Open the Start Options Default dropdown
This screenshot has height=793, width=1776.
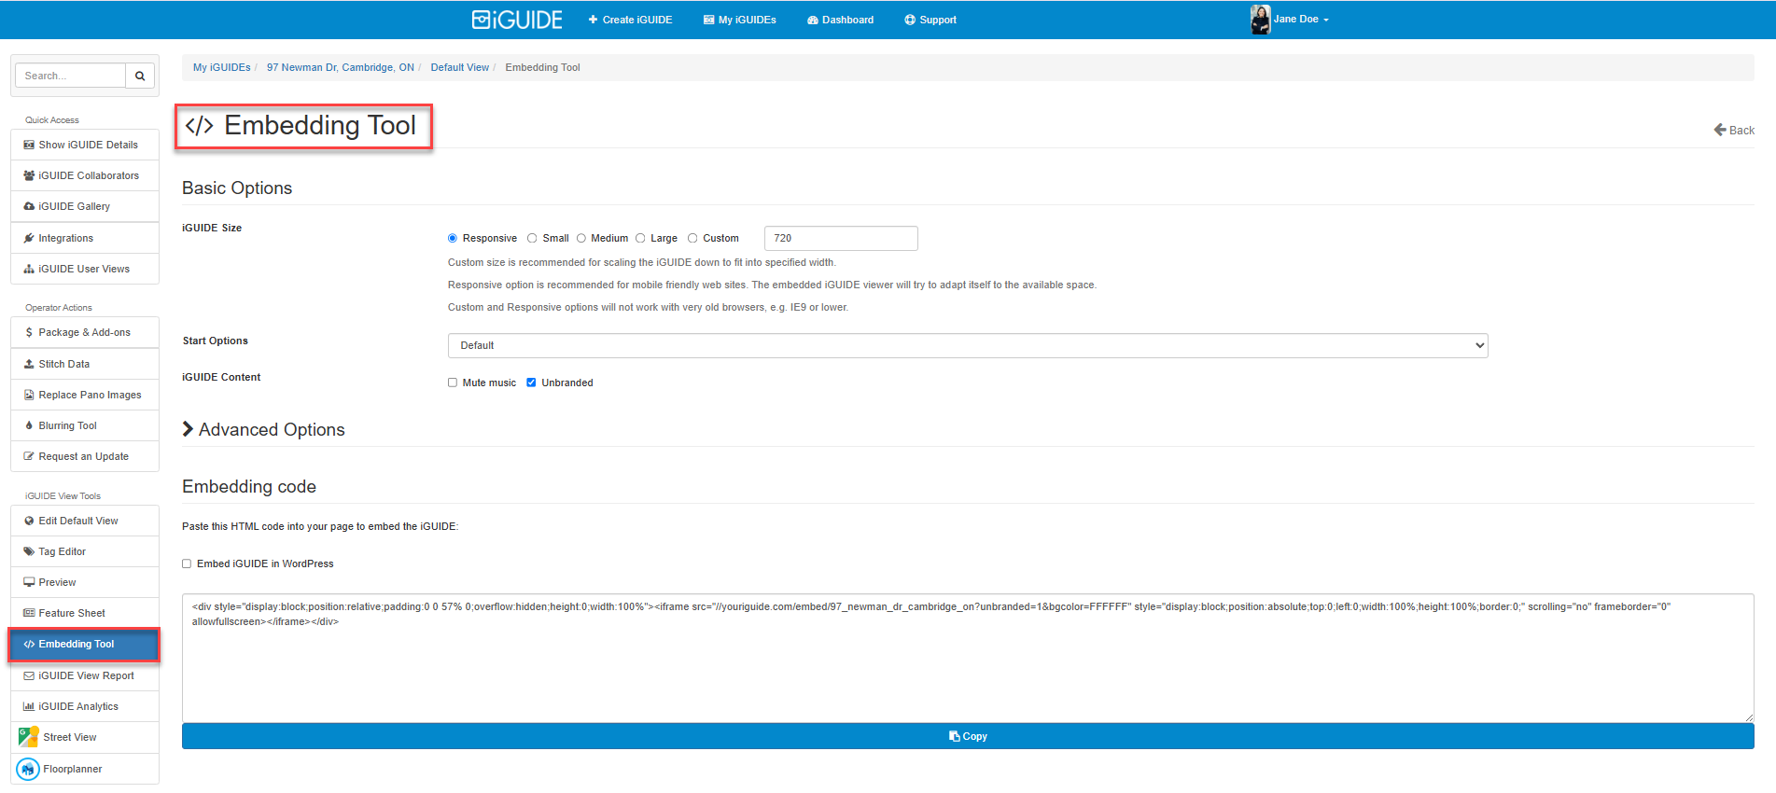[x=968, y=345]
